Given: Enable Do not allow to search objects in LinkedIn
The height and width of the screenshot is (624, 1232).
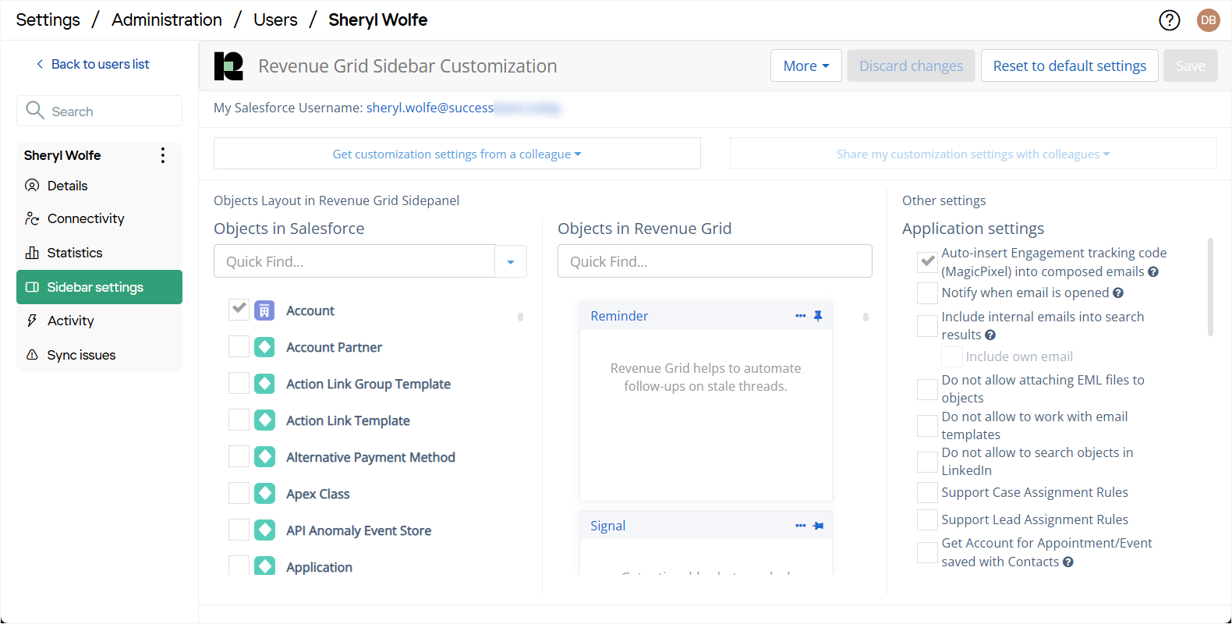Looking at the screenshot, I should 927,462.
